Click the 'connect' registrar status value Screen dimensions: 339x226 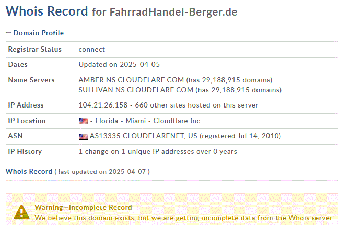(92, 49)
